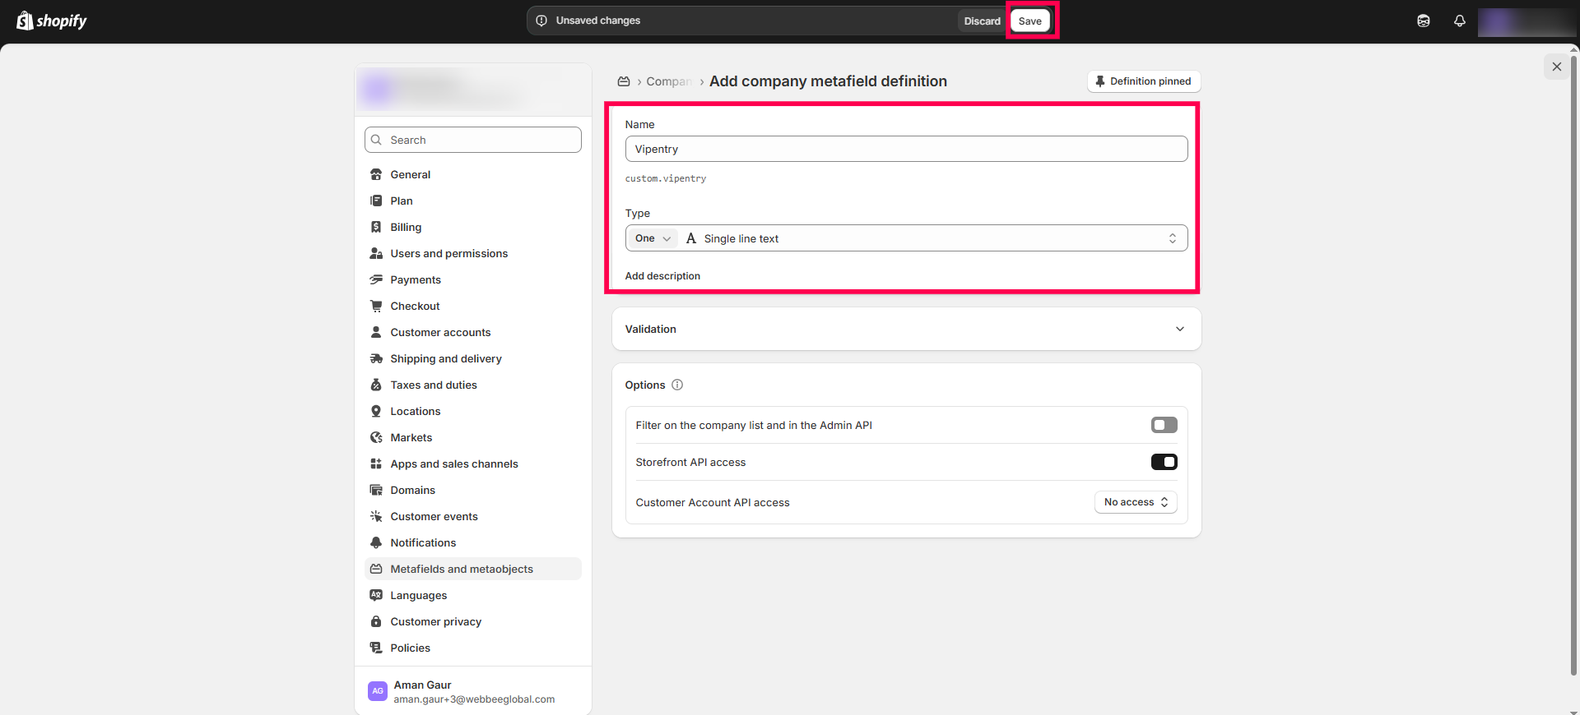Open the Customer Account API access dropdown

click(x=1135, y=502)
